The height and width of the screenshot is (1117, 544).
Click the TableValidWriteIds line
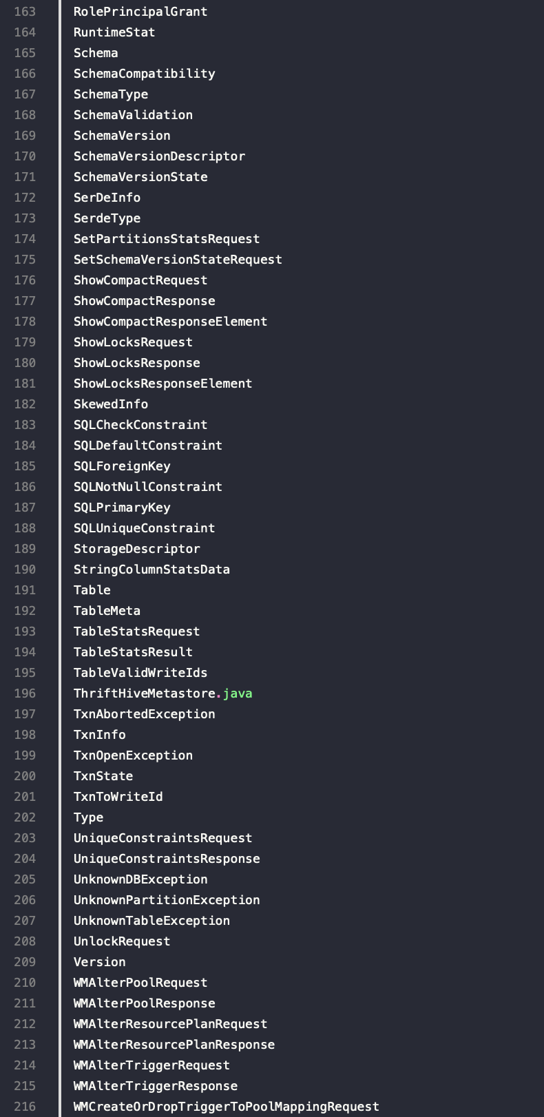click(x=140, y=673)
